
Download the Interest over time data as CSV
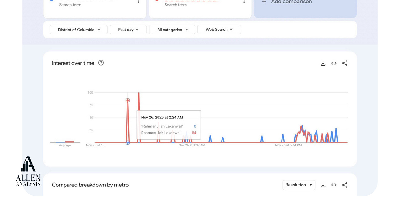click(x=323, y=63)
